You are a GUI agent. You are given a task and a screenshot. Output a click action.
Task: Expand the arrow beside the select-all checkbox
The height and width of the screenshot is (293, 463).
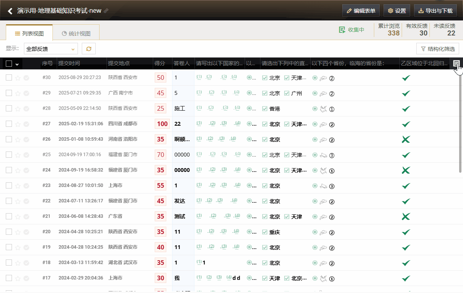pos(17,64)
